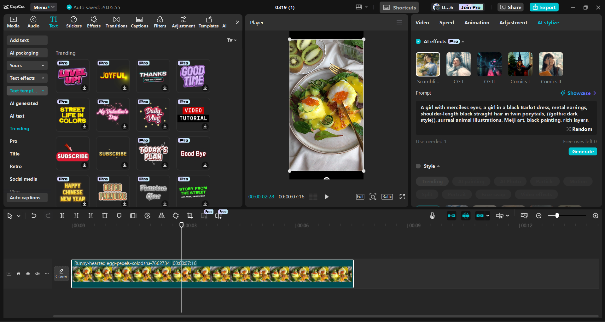The height and width of the screenshot is (322, 605).
Task: Click the Undo icon above the timeline
Action: [34, 216]
